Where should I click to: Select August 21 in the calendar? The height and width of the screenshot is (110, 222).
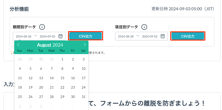tap(52, 87)
